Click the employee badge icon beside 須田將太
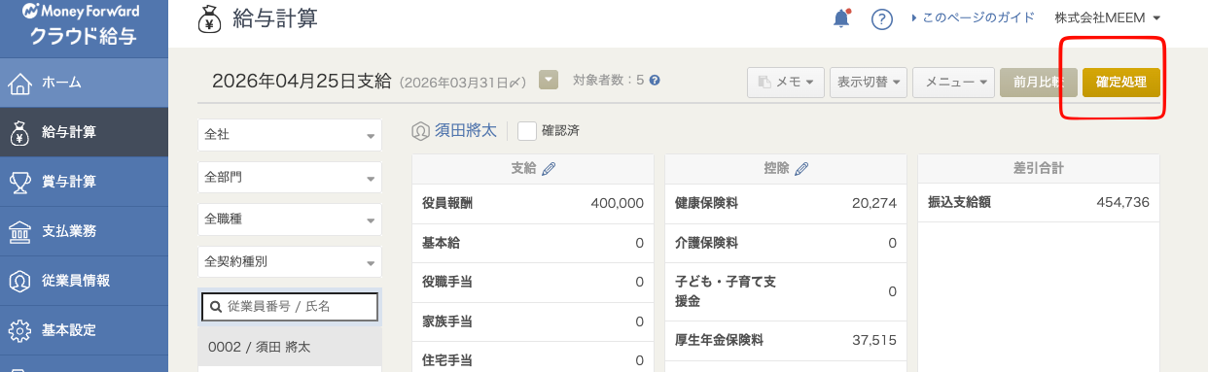The width and height of the screenshot is (1208, 372). point(421,131)
